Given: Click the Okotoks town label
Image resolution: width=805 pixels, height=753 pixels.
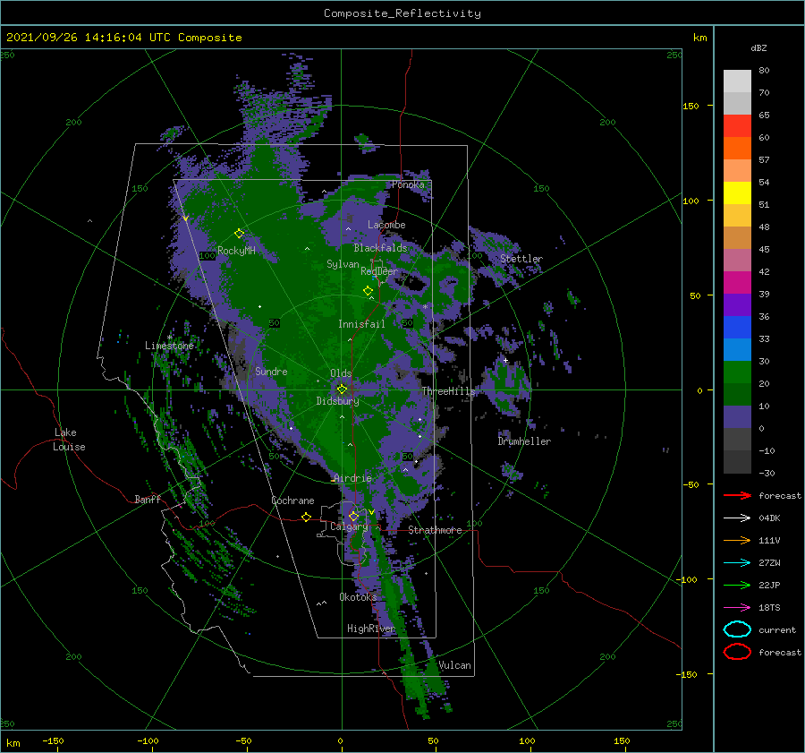Looking at the screenshot, I should tap(358, 596).
